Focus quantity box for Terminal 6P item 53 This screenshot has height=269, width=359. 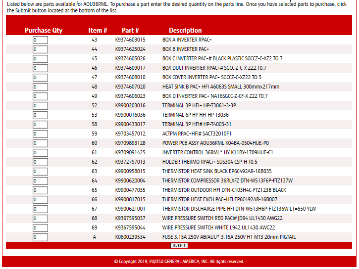click(40, 115)
